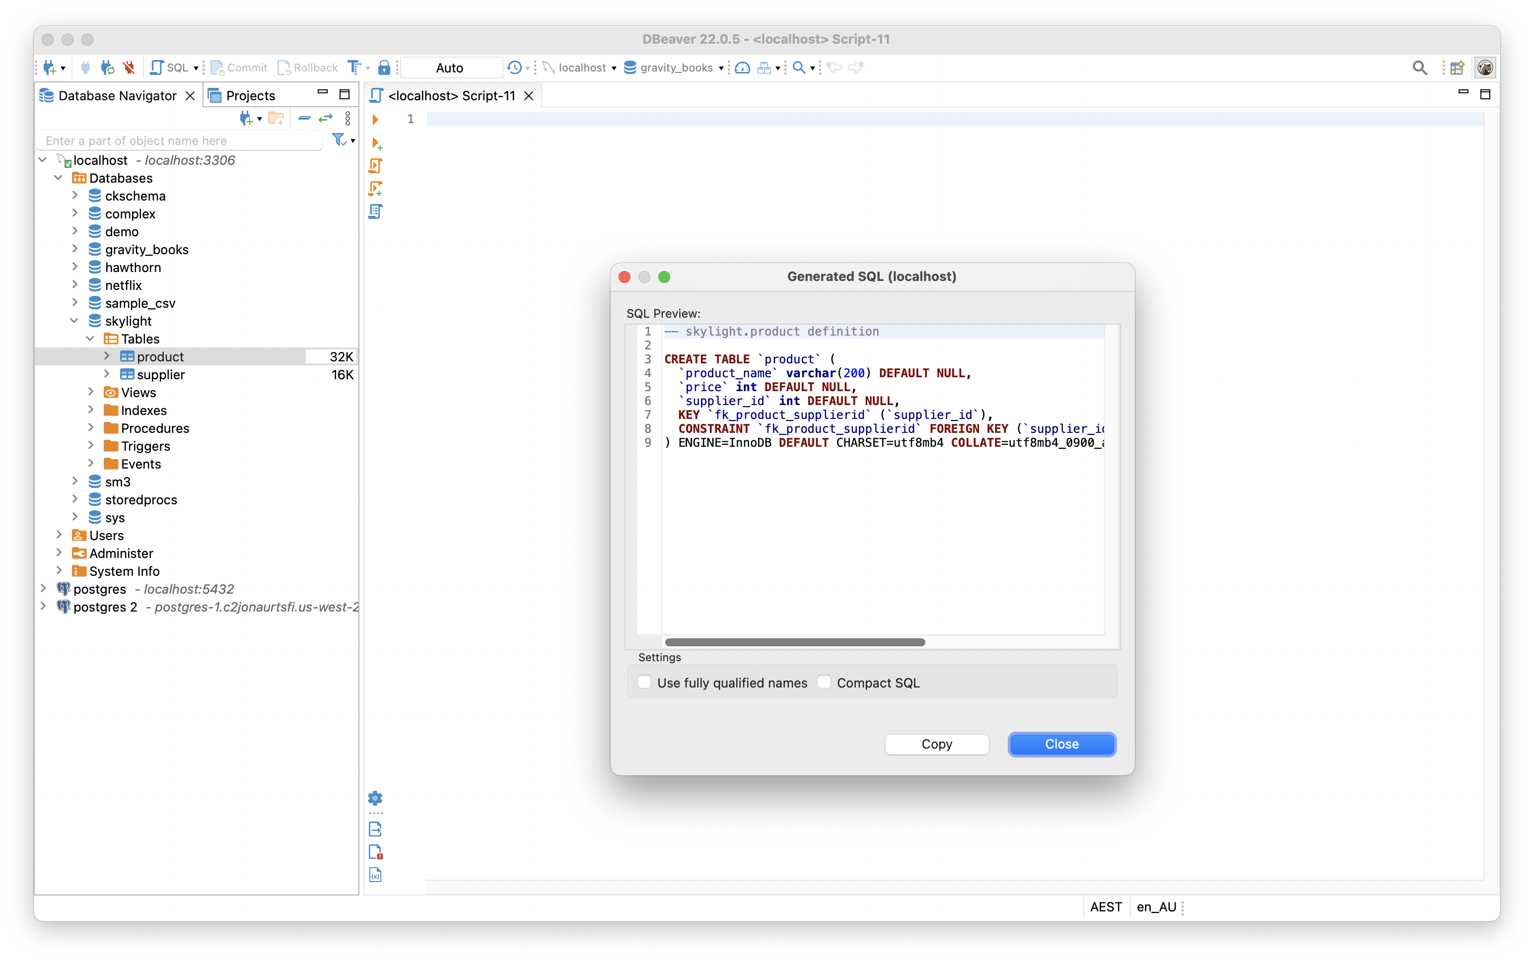Open the Auto transaction mode selector
This screenshot has height=963, width=1534.
[x=450, y=68]
